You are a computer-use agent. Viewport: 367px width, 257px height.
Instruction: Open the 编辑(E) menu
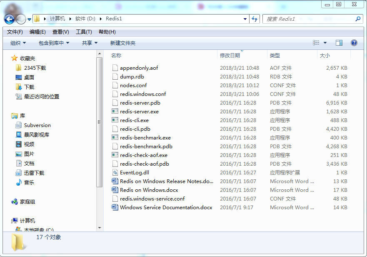click(x=37, y=32)
